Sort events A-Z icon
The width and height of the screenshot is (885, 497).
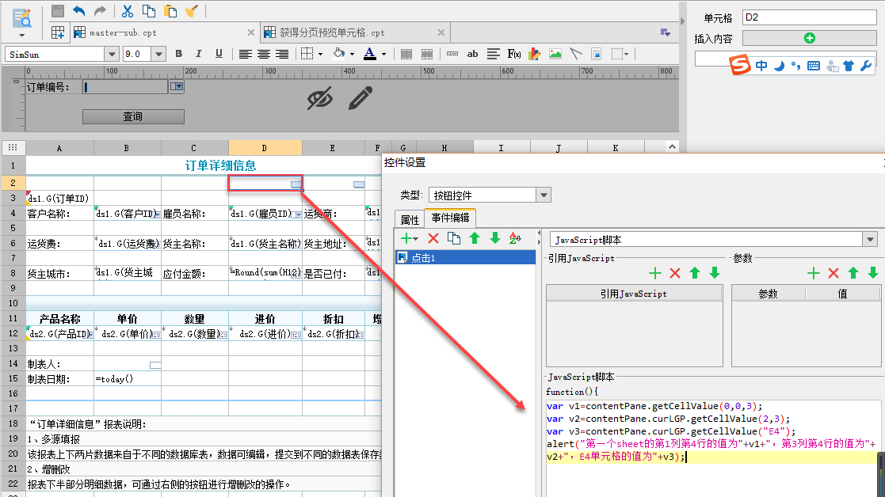515,238
